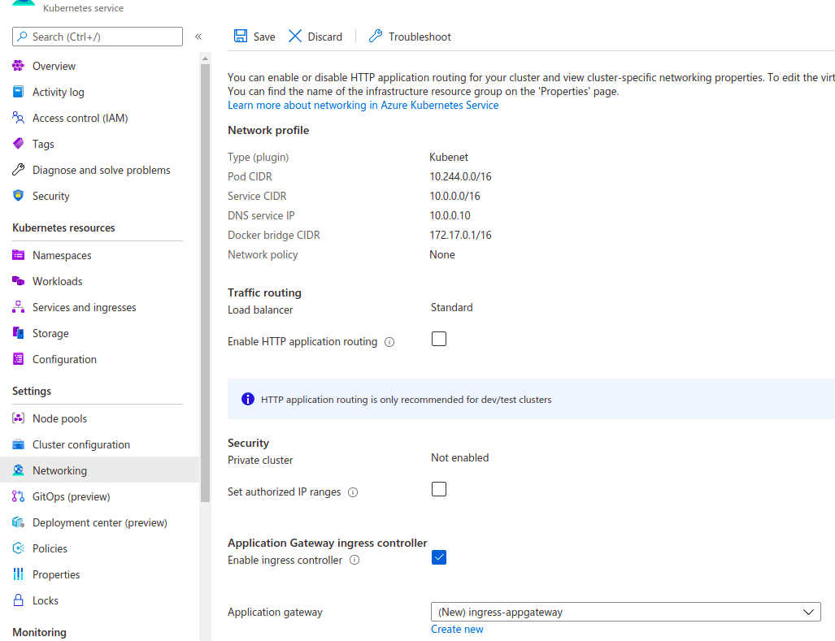Click the Access control (IAM) people icon
The image size is (835, 641).
18,118
